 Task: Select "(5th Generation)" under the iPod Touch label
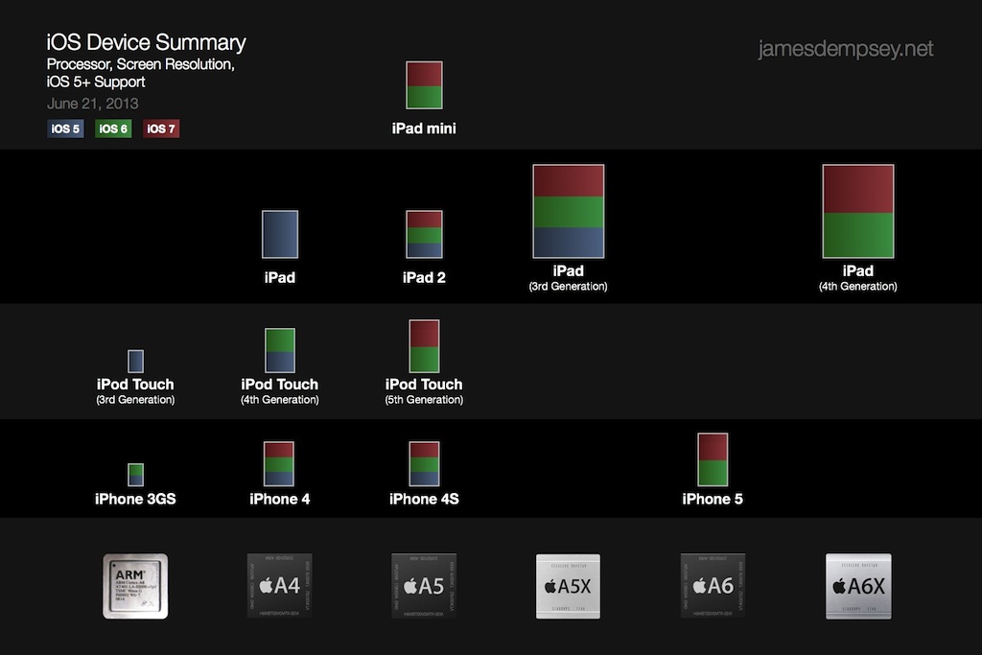click(x=424, y=400)
